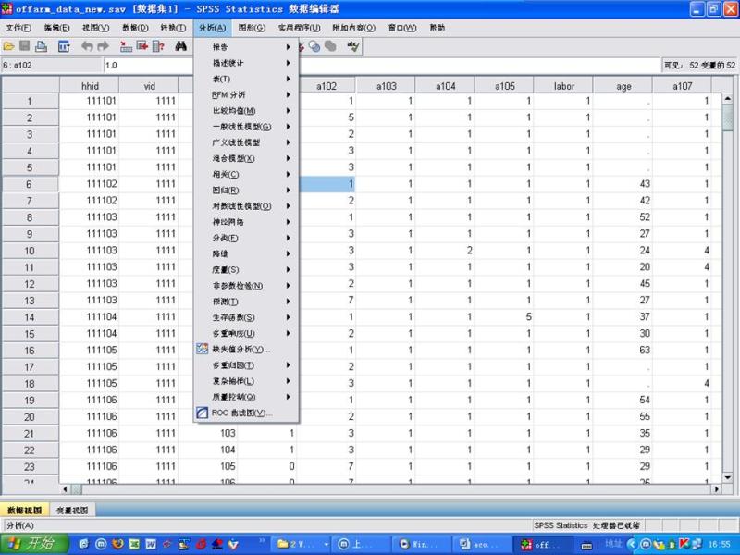Select a104 value 2 in row 10
The height and width of the screenshot is (555, 740).
click(445, 250)
